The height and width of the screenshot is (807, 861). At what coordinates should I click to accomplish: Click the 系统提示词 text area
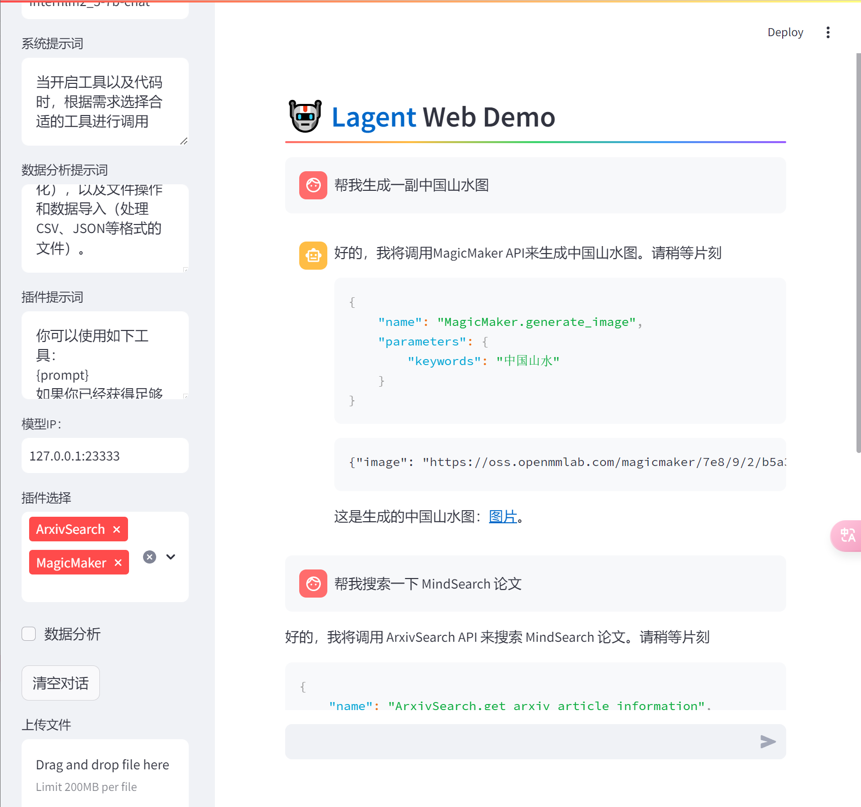coord(105,102)
